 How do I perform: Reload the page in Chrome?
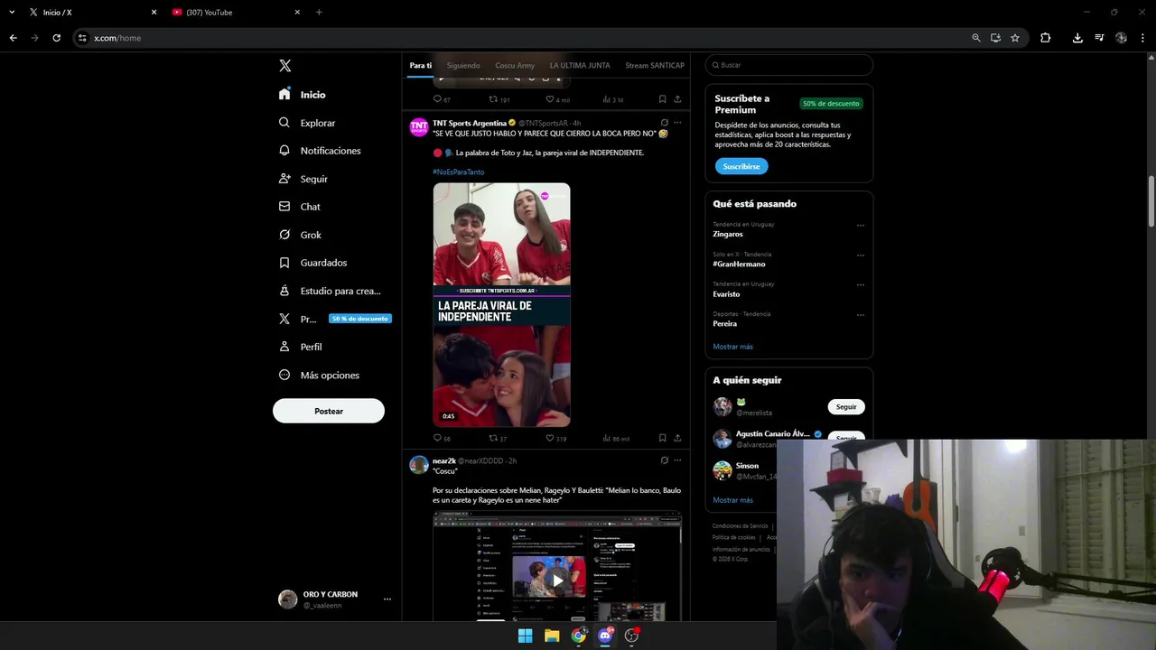[x=56, y=38]
